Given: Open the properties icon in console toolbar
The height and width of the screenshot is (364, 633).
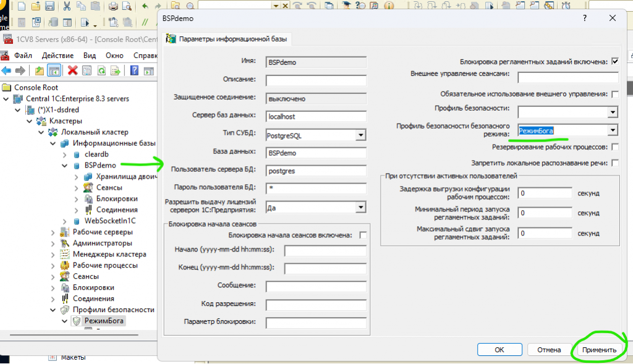Looking at the screenshot, I should pos(87,70).
